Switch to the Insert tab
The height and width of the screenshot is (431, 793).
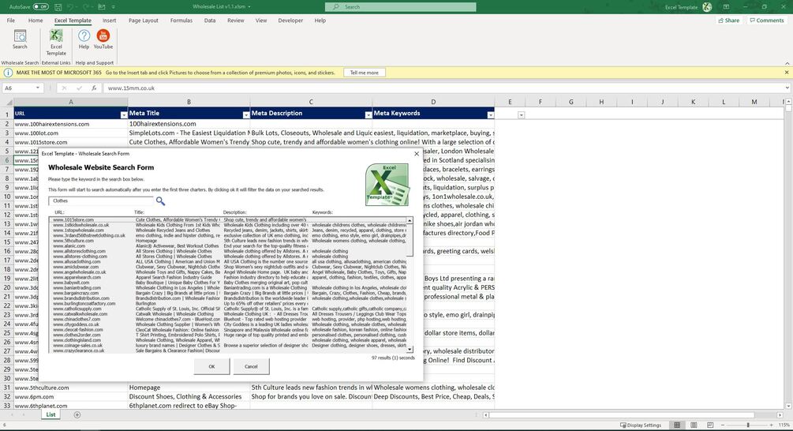click(109, 21)
